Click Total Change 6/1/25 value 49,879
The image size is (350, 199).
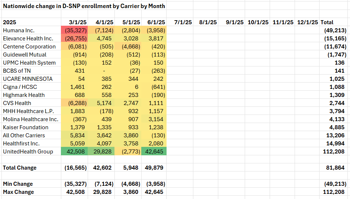point(154,167)
